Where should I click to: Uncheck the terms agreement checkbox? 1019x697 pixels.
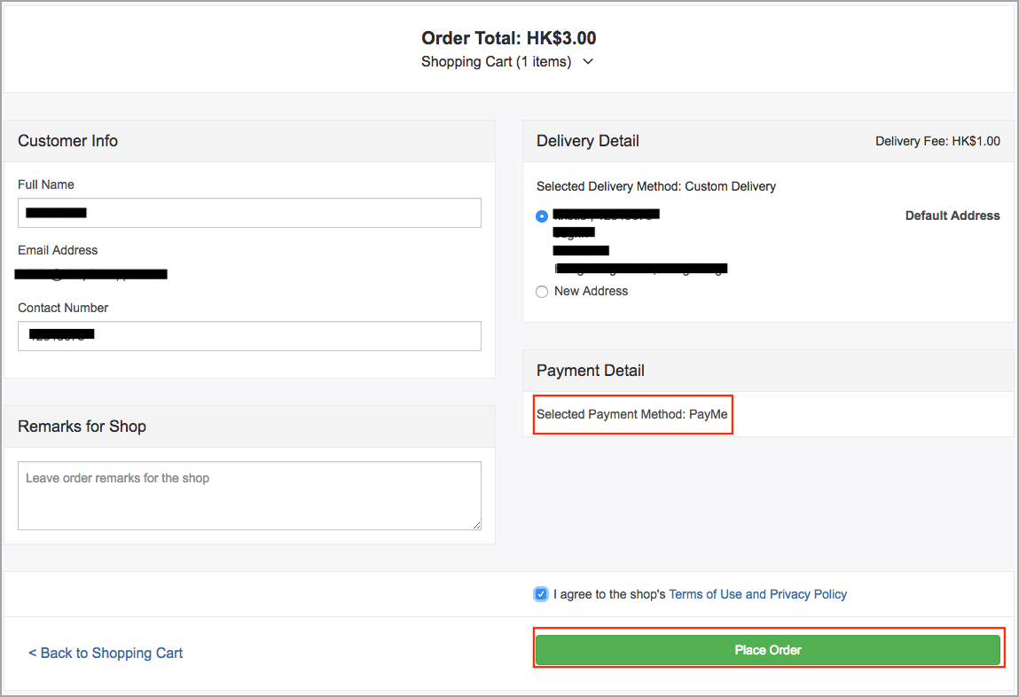point(541,594)
